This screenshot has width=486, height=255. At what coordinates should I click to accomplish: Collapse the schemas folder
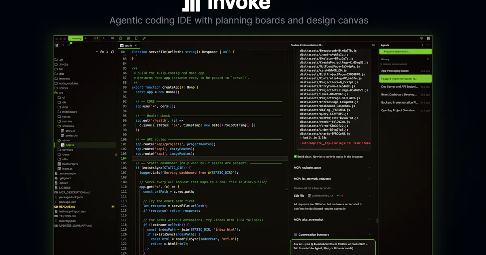pos(66,126)
